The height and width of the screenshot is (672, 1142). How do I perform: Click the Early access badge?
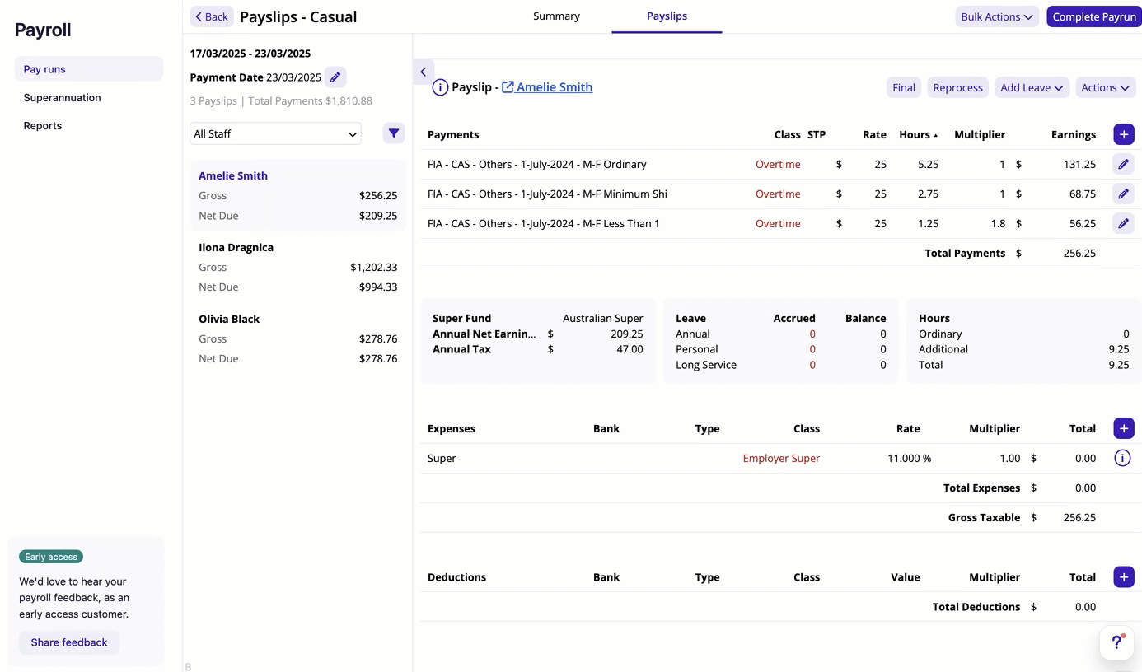click(51, 557)
